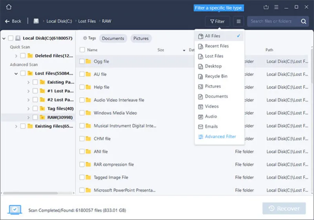
Task: Click the left panel horizontal scrollbar
Action: (31, 193)
